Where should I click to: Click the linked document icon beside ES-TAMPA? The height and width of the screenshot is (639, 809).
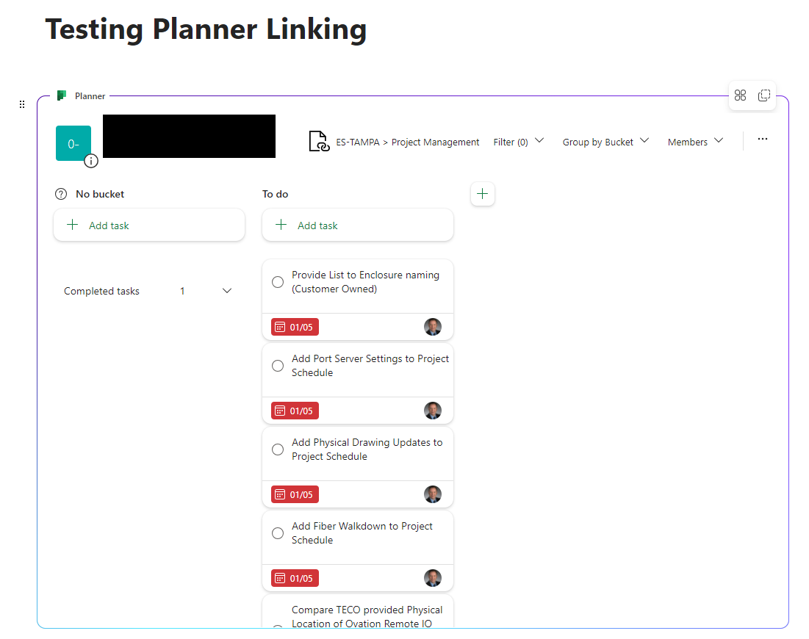[319, 141]
